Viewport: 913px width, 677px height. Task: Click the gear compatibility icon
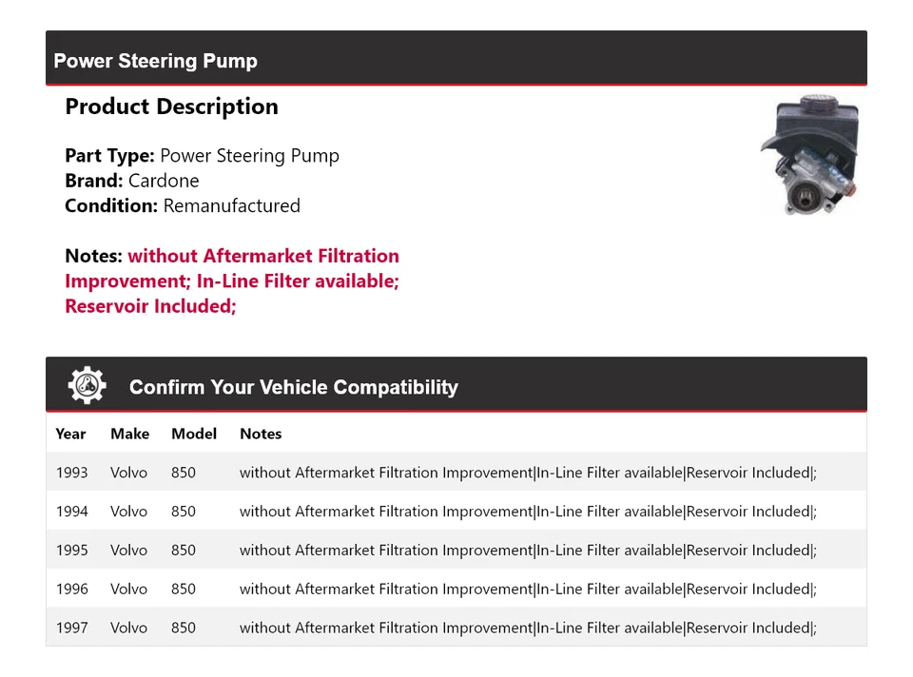click(87, 385)
